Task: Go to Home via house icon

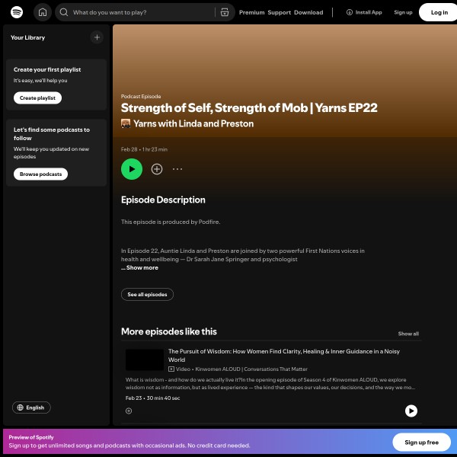Action: [43, 12]
